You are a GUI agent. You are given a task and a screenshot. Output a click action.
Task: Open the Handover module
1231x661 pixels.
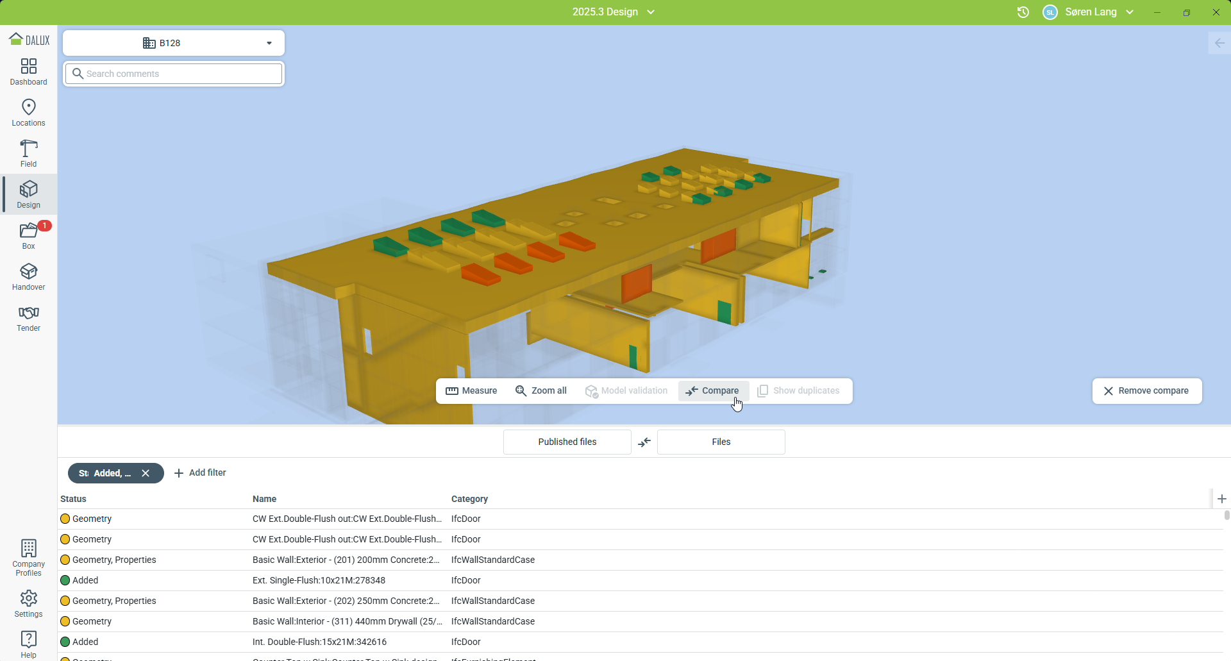[x=28, y=277]
